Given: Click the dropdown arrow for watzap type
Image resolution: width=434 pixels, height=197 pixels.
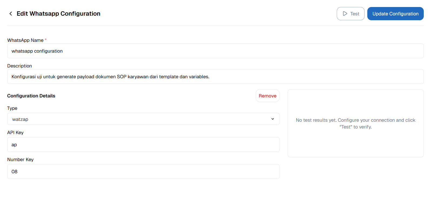Looking at the screenshot, I should 273,119.
